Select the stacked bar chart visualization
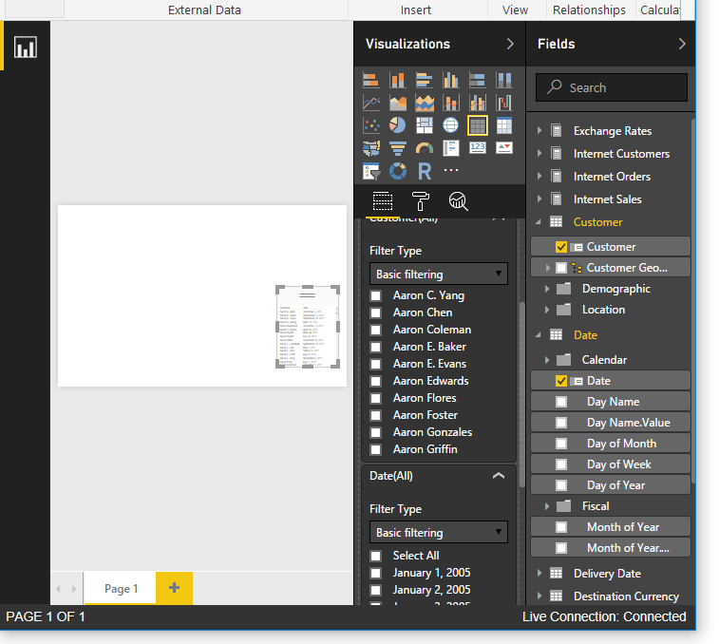This screenshot has width=719, height=644. tap(370, 81)
